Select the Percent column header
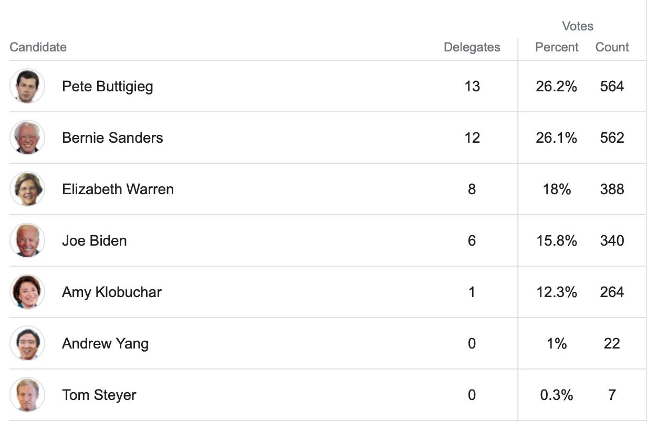Image resolution: width=647 pixels, height=422 pixels. coord(557,47)
